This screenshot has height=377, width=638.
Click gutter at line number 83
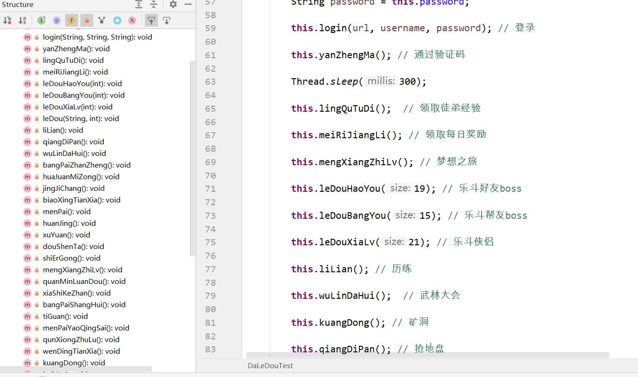point(210,349)
